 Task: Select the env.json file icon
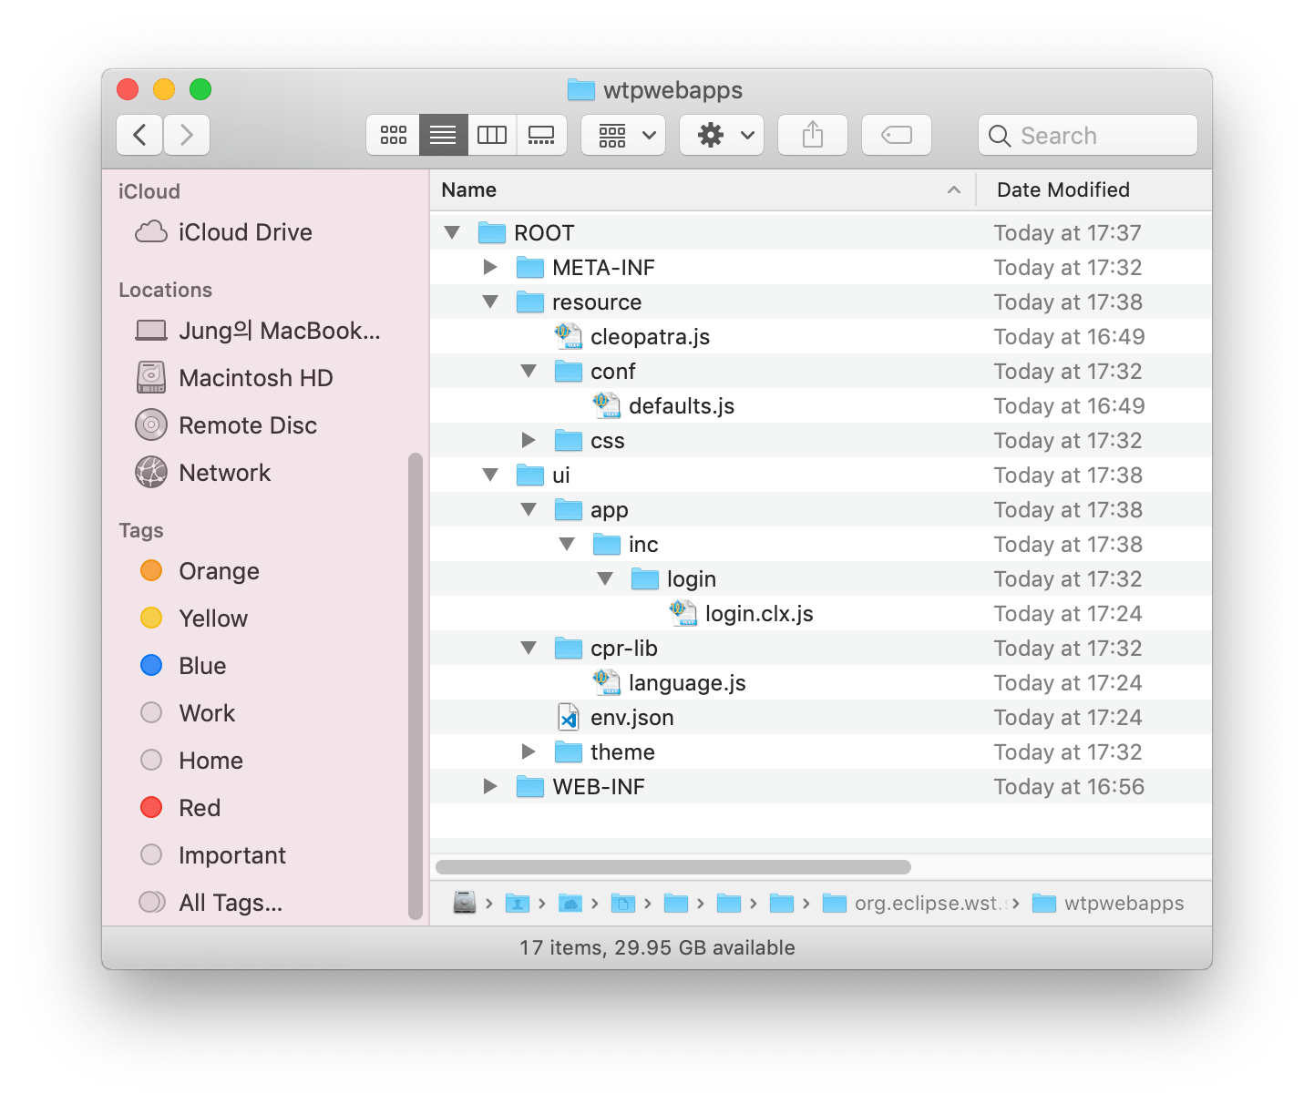[x=569, y=718]
